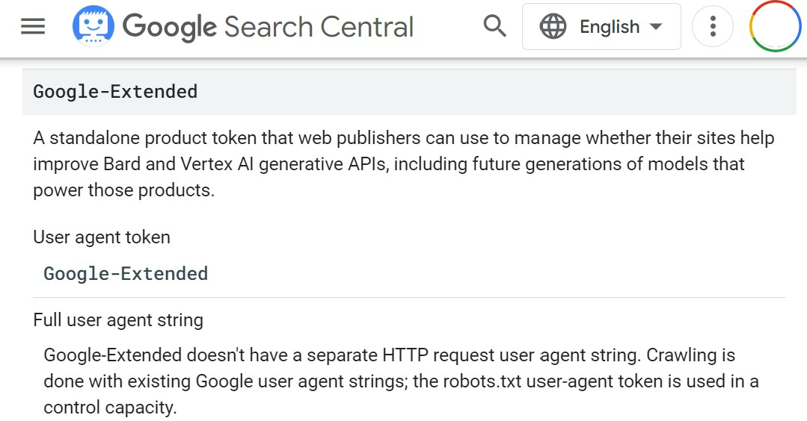Click the "Google" wordmark in the header
Viewport: 807px width, 421px height.
point(170,27)
